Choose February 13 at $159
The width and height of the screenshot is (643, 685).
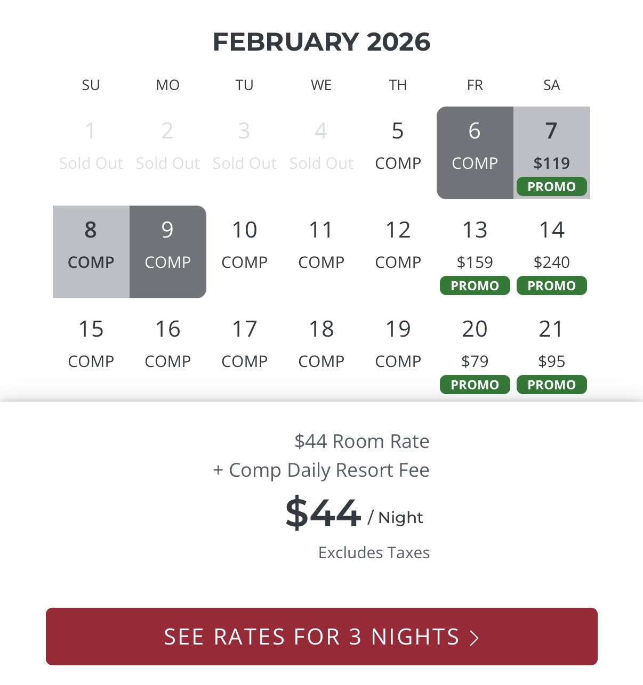pyautogui.click(x=475, y=252)
